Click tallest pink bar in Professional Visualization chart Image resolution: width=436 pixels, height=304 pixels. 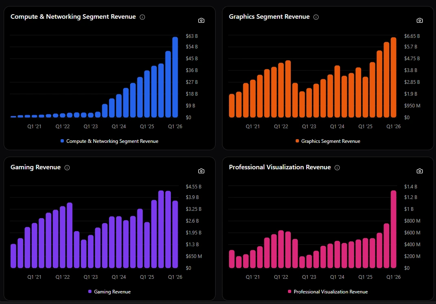[393, 229]
